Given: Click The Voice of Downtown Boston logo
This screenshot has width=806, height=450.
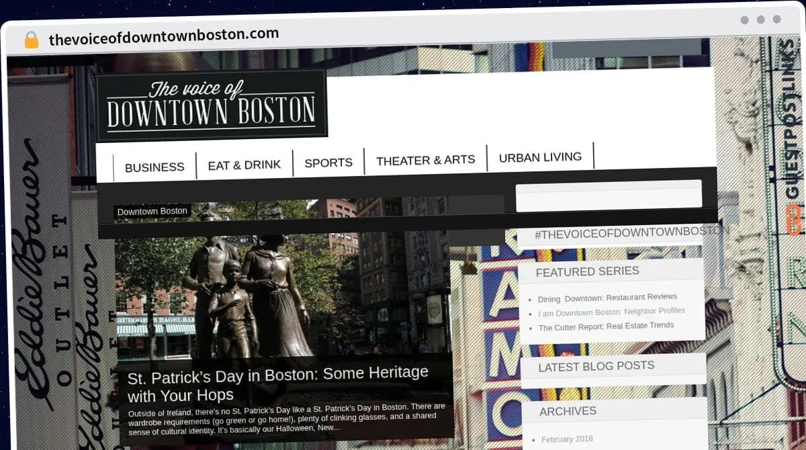Looking at the screenshot, I should pyautogui.click(x=211, y=104).
